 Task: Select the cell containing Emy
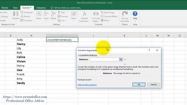coord(31,79)
